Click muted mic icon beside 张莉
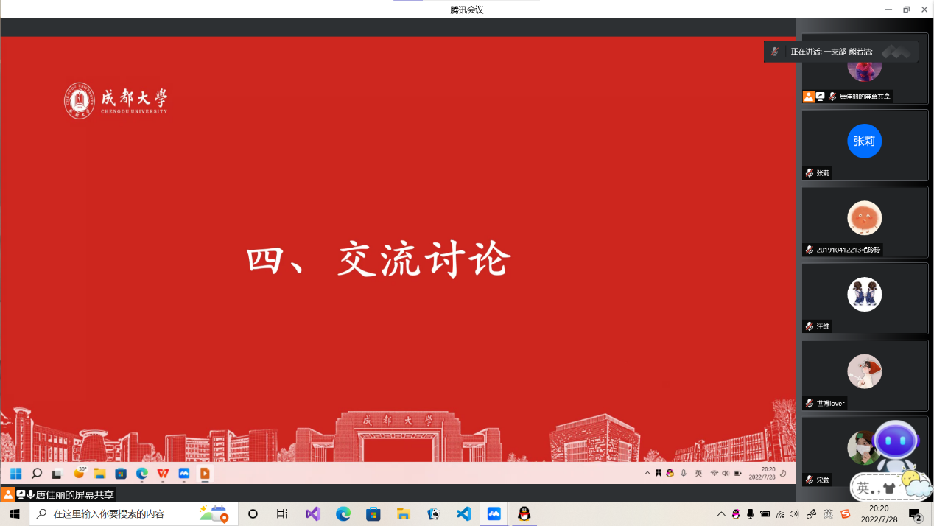This screenshot has height=526, width=934. 810,173
